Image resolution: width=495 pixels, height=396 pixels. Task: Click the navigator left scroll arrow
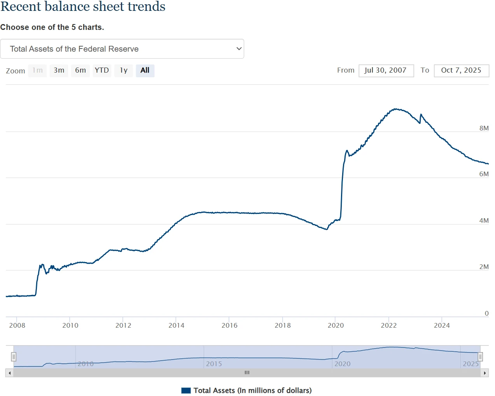[x=9, y=373]
